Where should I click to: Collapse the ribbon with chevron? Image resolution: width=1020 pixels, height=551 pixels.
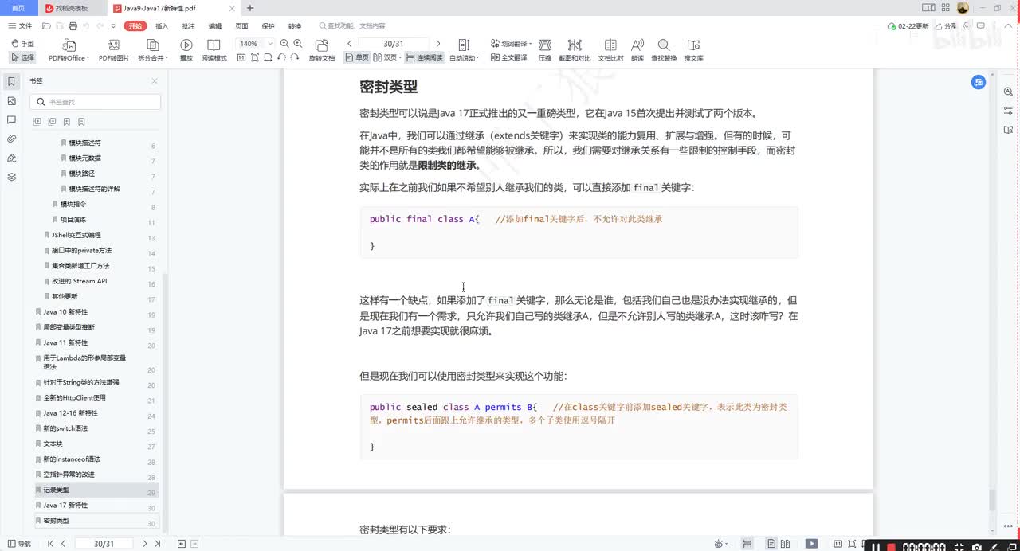[x=1010, y=25]
